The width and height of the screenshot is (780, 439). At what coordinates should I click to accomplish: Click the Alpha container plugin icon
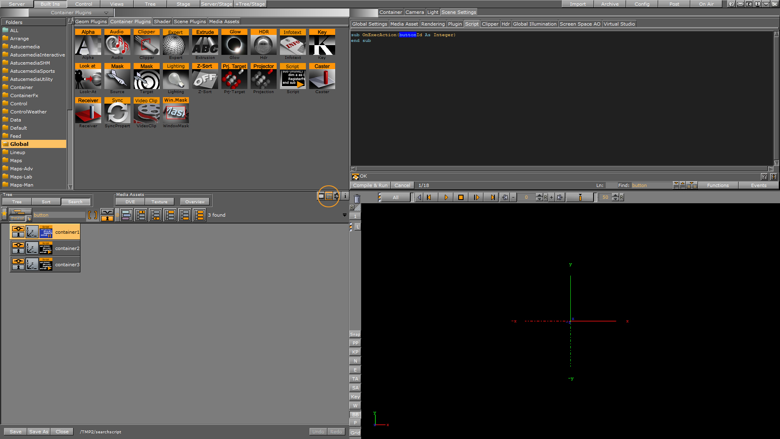pos(87,45)
